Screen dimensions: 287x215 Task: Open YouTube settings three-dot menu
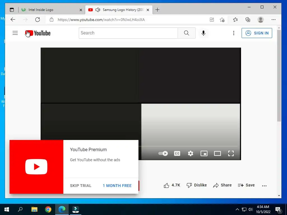(233, 33)
